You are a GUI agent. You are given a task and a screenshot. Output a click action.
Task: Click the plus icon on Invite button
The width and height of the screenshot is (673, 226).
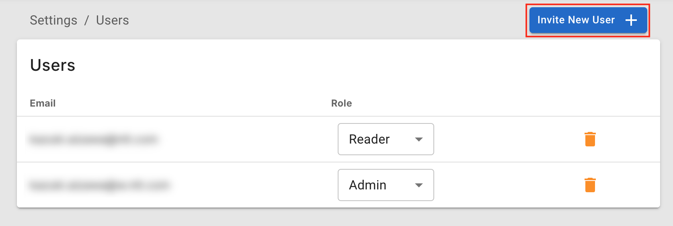[631, 20]
